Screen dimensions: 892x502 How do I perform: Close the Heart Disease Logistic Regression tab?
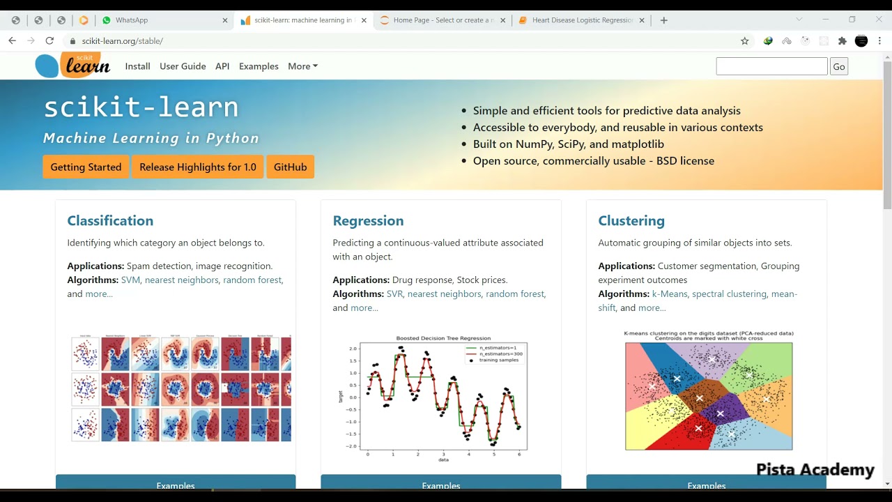[x=642, y=20]
